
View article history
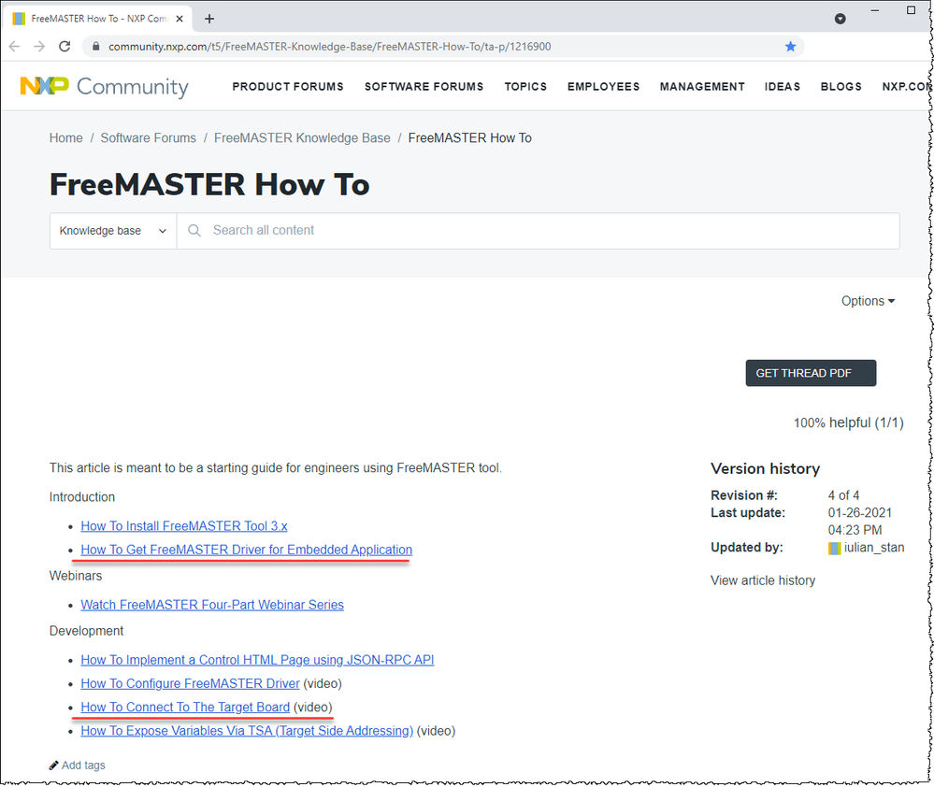point(762,580)
